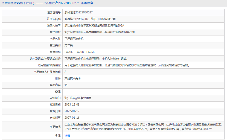
Task: Click the 注册人名称 label cell
Action: click(x=32, y=19)
